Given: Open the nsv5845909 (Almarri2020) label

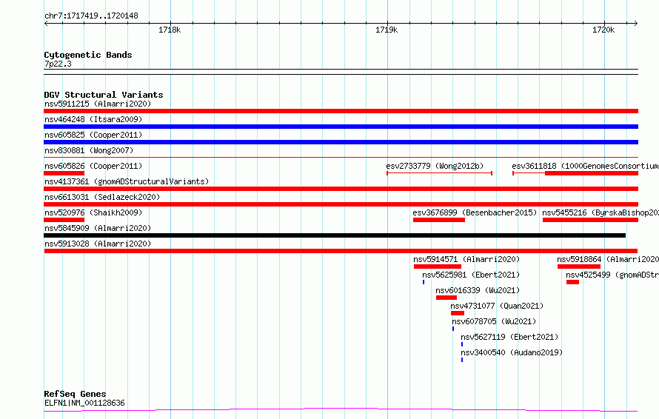Looking at the screenshot, I should pyautogui.click(x=98, y=228).
